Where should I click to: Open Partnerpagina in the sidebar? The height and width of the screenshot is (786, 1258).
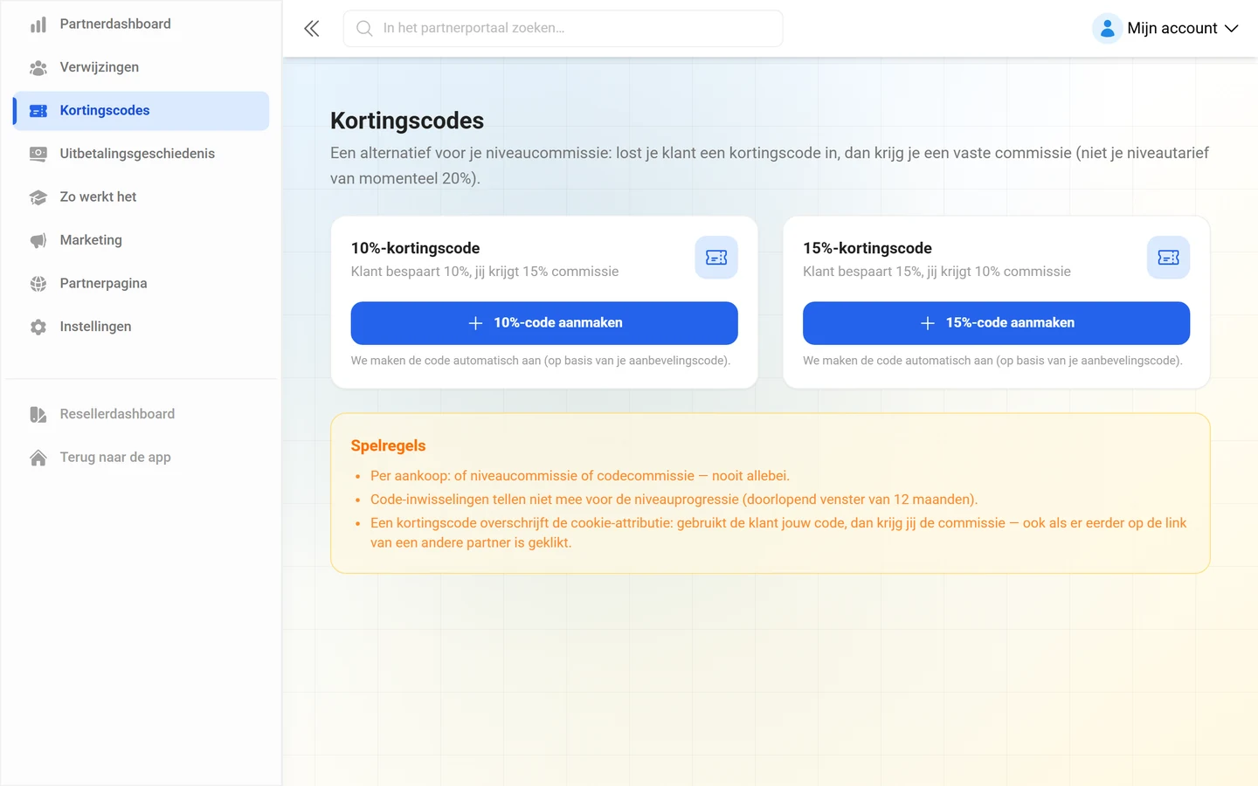142,284
